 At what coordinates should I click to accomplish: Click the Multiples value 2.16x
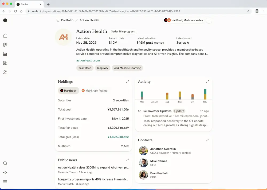(125, 146)
